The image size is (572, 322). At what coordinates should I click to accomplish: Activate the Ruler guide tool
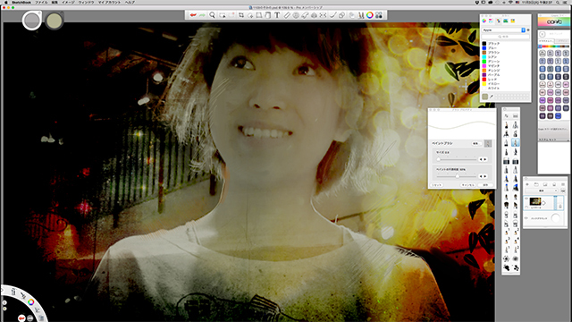287,15
